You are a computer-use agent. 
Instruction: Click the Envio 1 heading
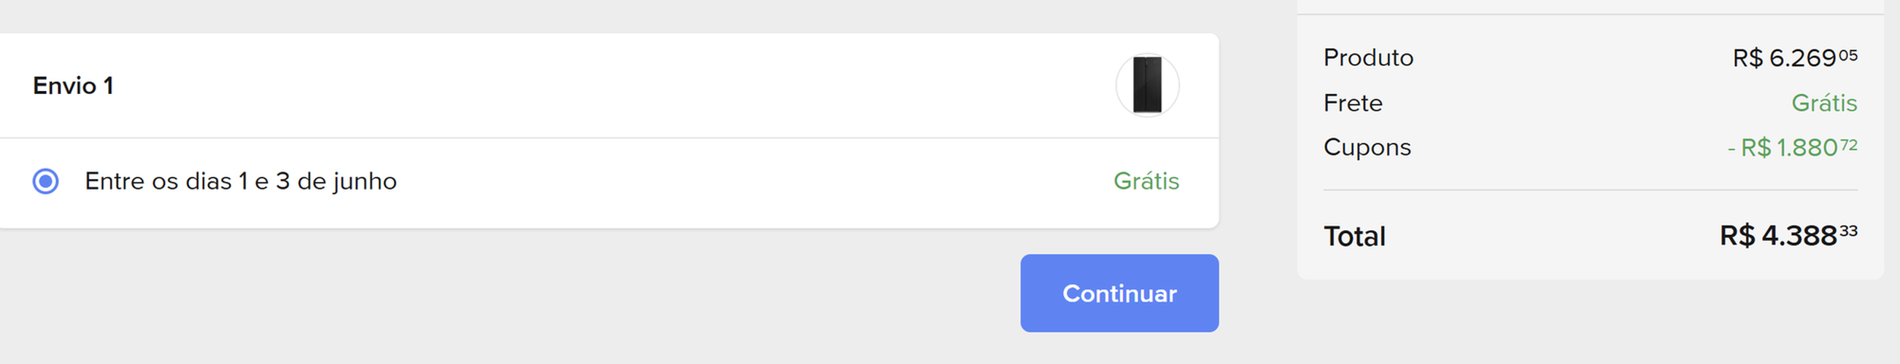[73, 86]
